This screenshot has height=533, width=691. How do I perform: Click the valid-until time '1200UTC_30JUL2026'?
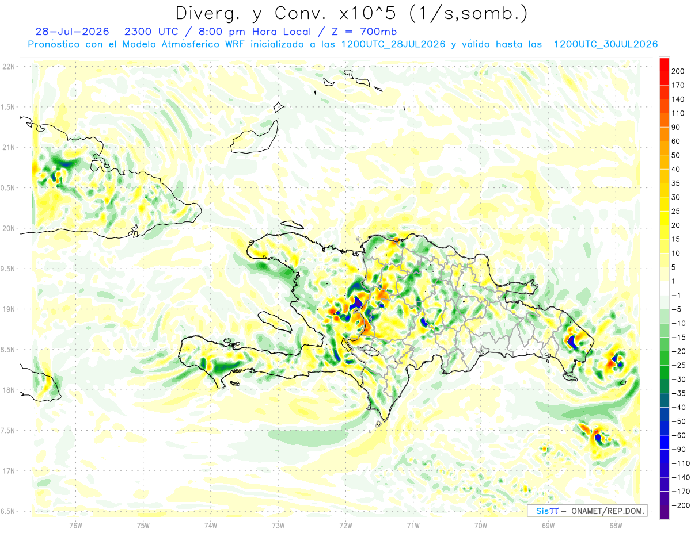click(606, 44)
